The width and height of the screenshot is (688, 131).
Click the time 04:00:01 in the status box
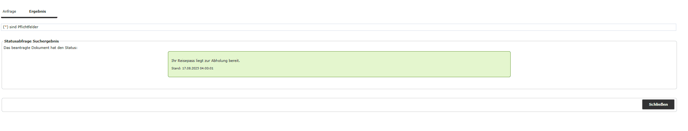(x=207, y=68)
